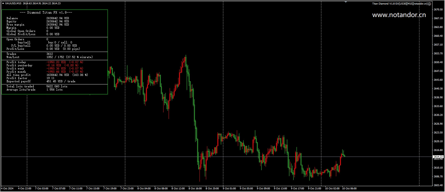Click the 2640.30 price axis label
Viewport: 445px width, 192px height.
tap(438, 89)
